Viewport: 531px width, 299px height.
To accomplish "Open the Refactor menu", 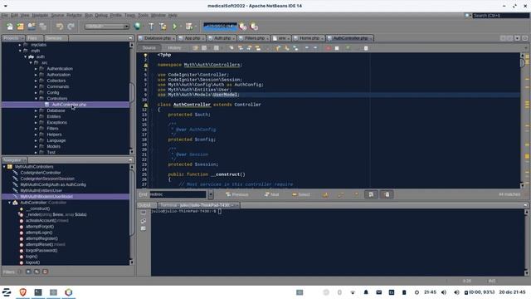I will [74, 15].
